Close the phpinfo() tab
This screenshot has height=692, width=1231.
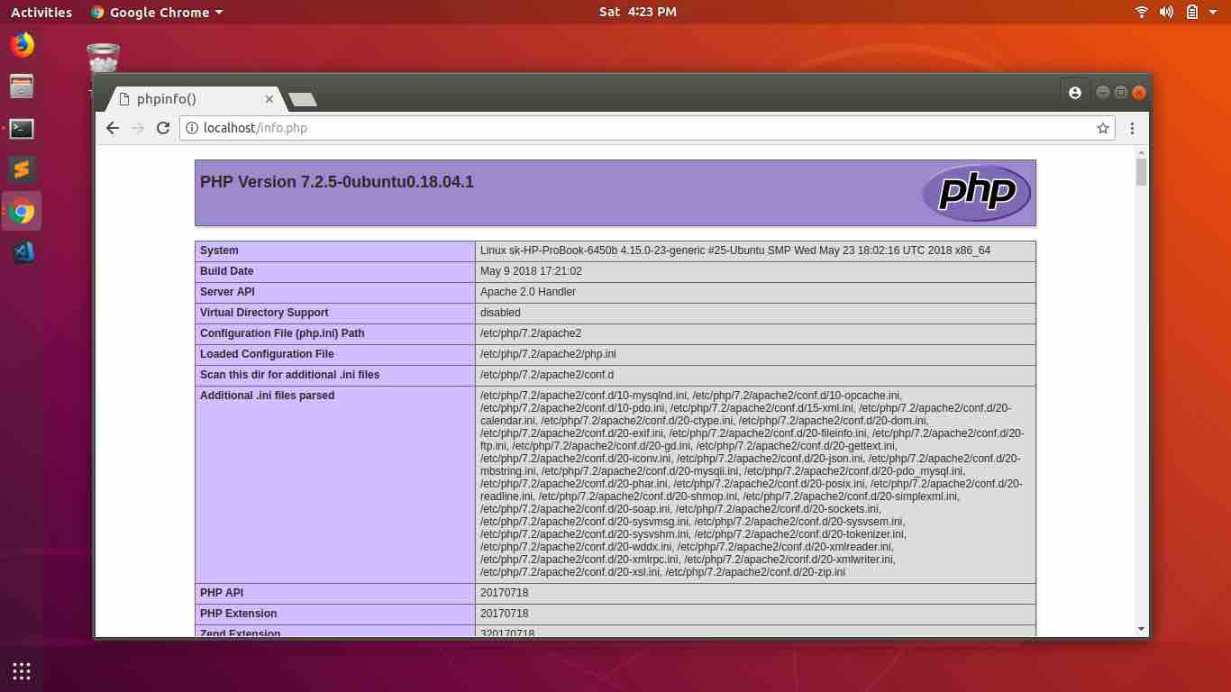click(269, 99)
